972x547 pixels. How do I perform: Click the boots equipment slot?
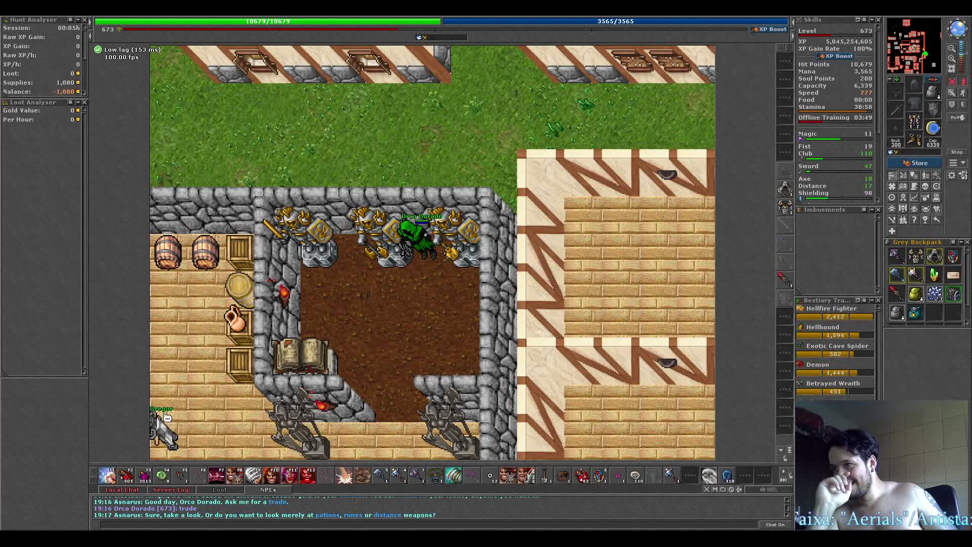tap(914, 139)
